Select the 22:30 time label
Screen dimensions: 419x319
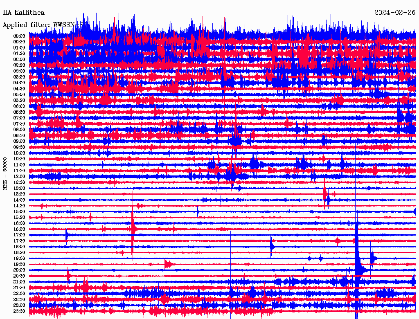point(19,299)
